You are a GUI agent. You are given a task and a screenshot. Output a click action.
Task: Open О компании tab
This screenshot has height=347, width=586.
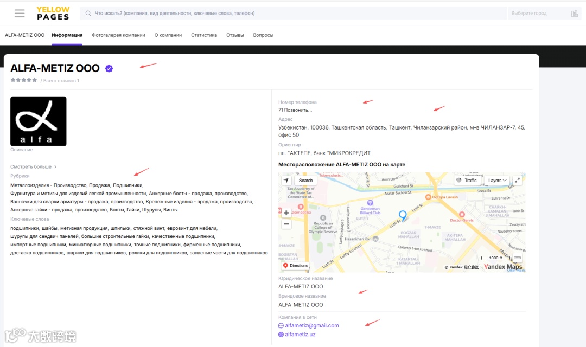tap(168, 35)
